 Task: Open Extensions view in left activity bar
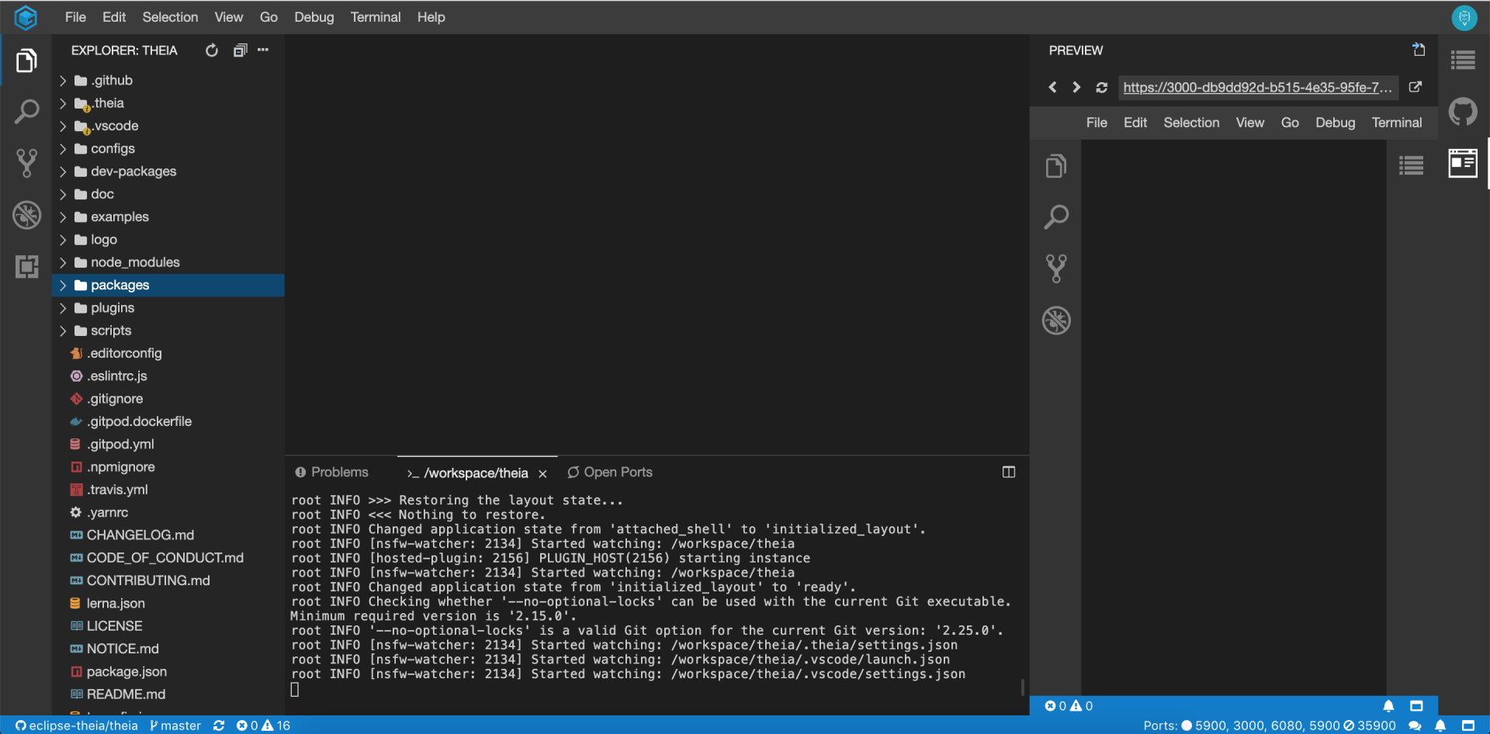pos(26,266)
